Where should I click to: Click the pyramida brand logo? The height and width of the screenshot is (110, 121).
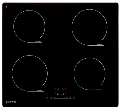pos(11,102)
